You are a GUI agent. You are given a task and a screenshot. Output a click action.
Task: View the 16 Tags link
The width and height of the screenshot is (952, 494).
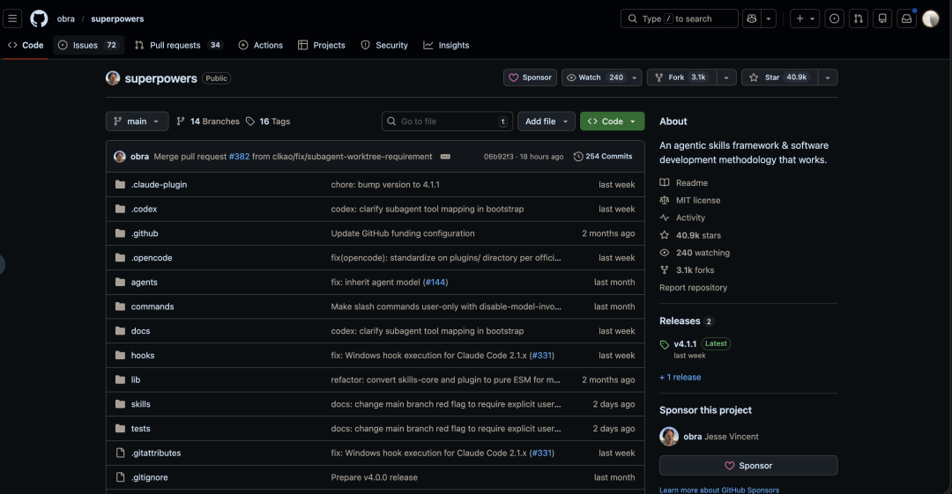click(268, 122)
